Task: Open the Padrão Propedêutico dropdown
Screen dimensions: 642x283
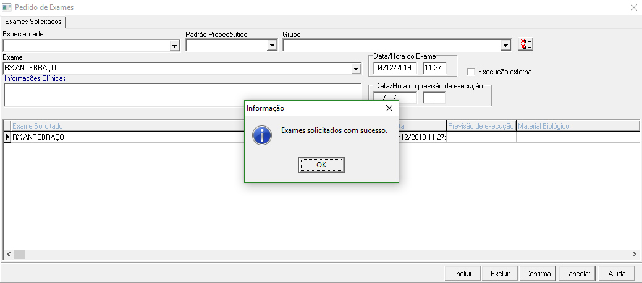Action: pos(272,46)
